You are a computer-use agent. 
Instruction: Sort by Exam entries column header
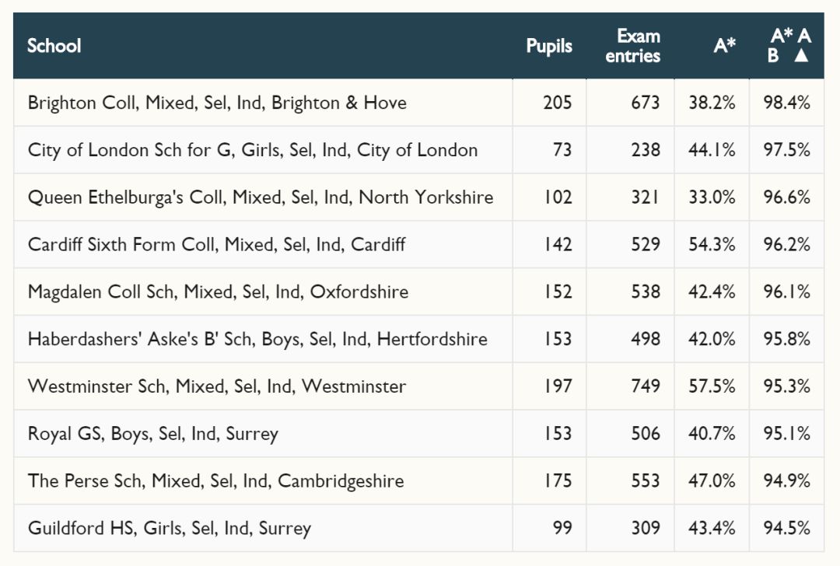pyautogui.click(x=632, y=46)
